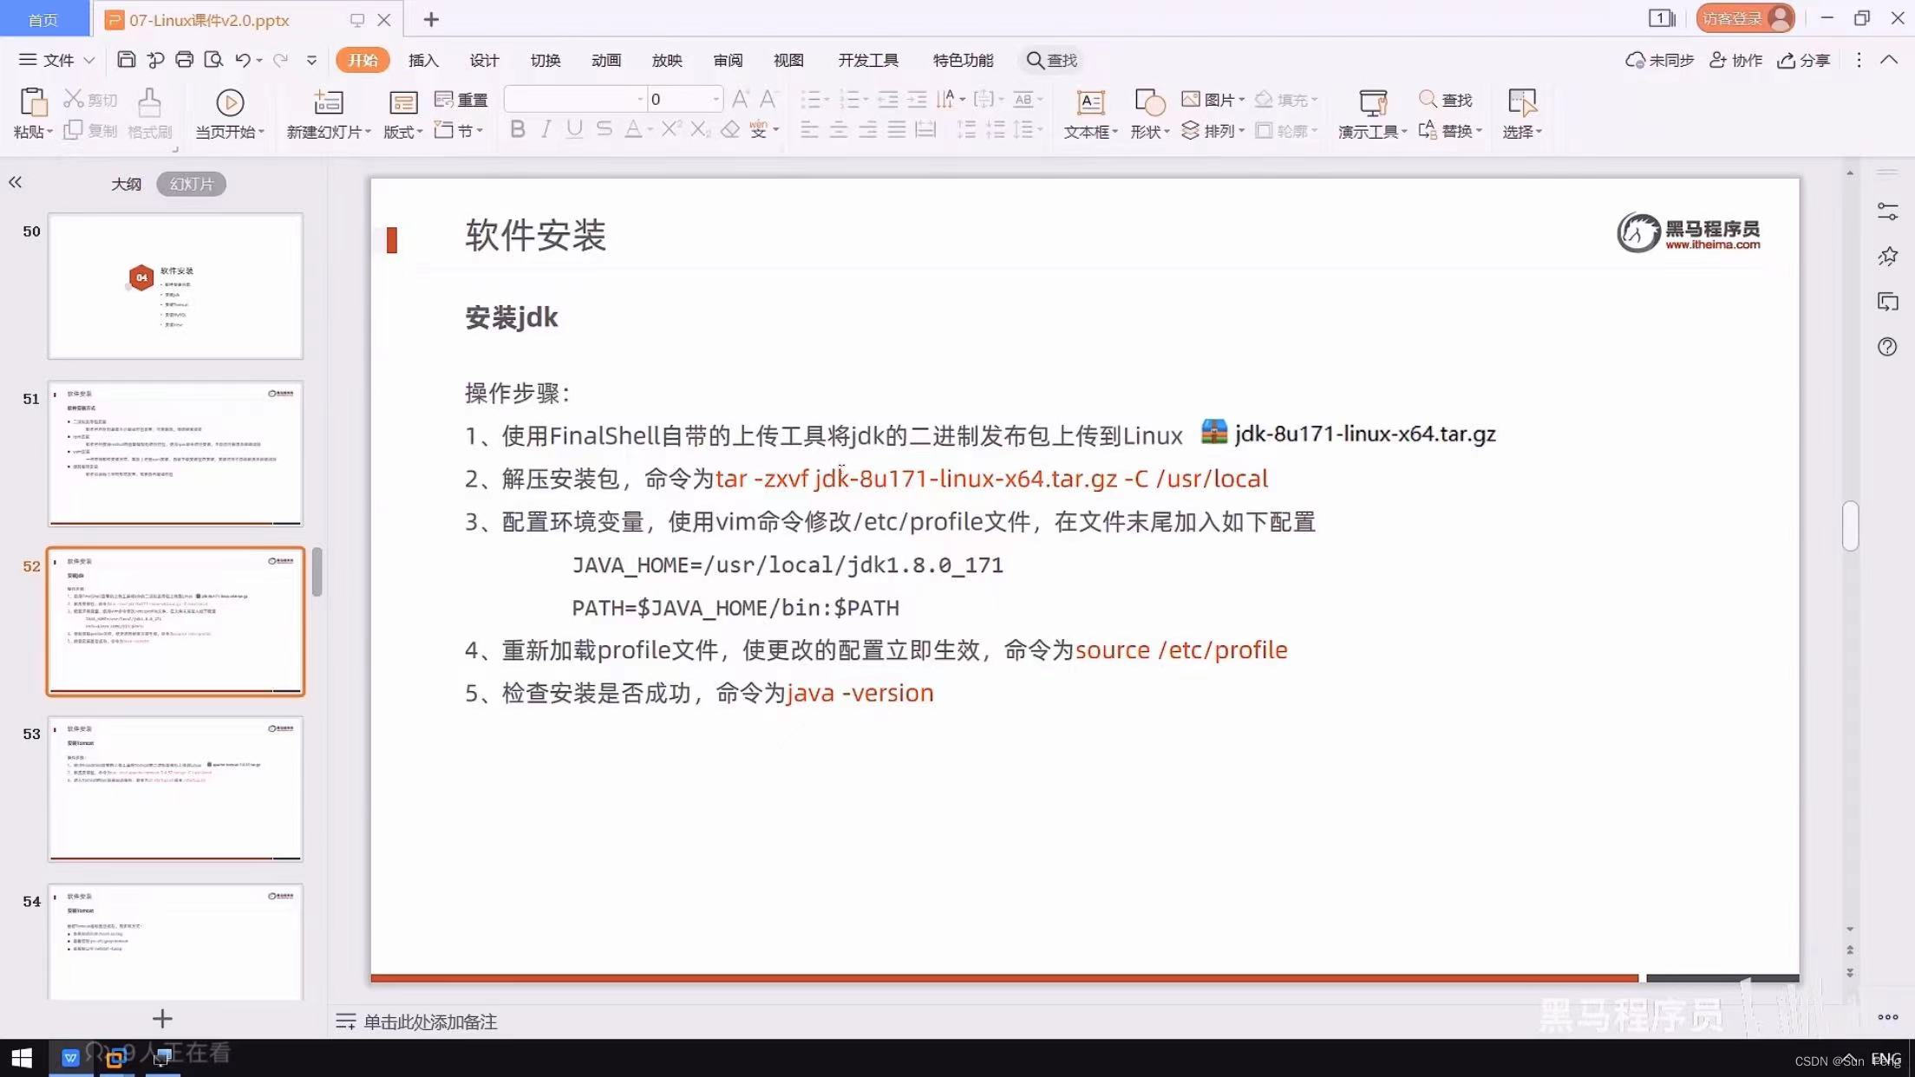The height and width of the screenshot is (1077, 1915).
Task: Click the search (查找) box in menu bar
Action: (1051, 60)
